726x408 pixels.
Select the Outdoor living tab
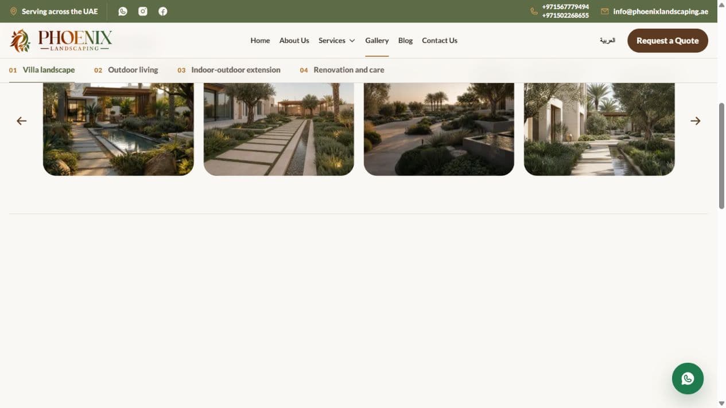point(126,70)
